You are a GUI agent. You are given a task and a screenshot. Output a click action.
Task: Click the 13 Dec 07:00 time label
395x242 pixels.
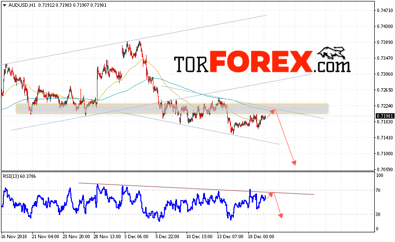click(230, 237)
